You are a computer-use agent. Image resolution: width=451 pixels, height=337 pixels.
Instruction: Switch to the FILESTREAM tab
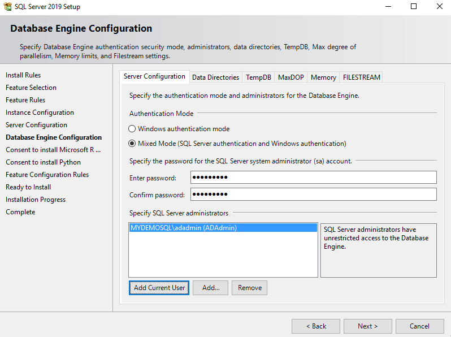[361, 77]
